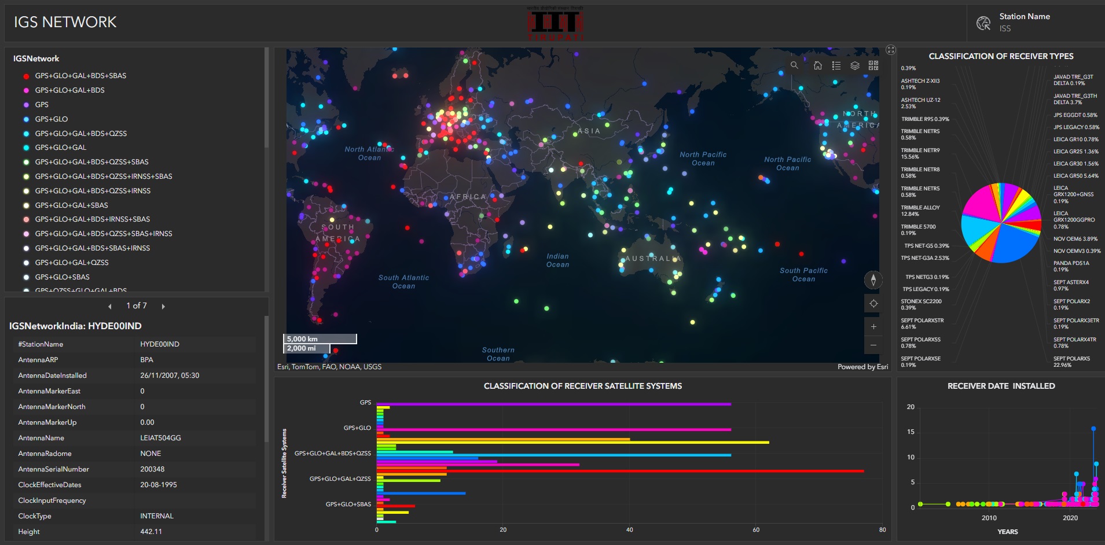This screenshot has width=1105, height=545.
Task: Open the map search tool
Action: pos(794,65)
